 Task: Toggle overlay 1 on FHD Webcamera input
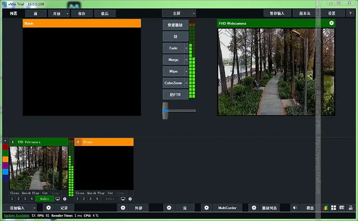[12, 199]
